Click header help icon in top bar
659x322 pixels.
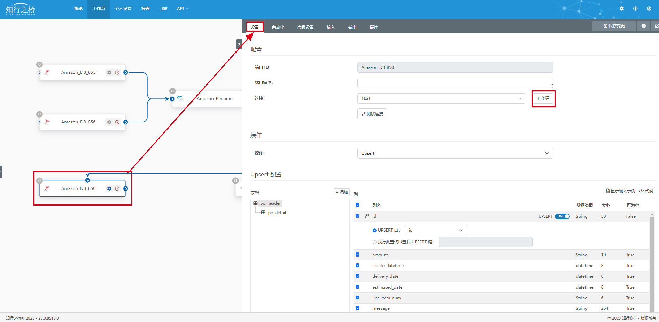coord(635,9)
